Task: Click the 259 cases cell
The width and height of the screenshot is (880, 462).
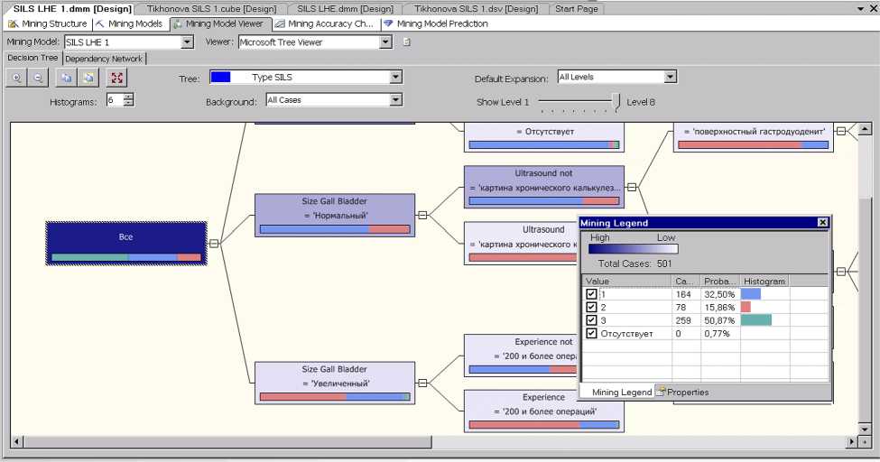Action: (686, 320)
